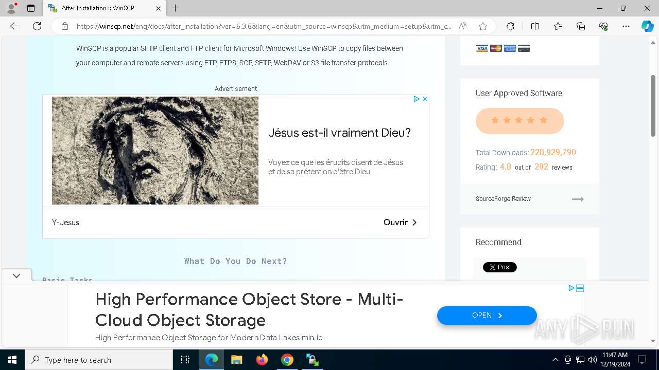
Task: Open the notification center icon
Action: tap(642, 360)
